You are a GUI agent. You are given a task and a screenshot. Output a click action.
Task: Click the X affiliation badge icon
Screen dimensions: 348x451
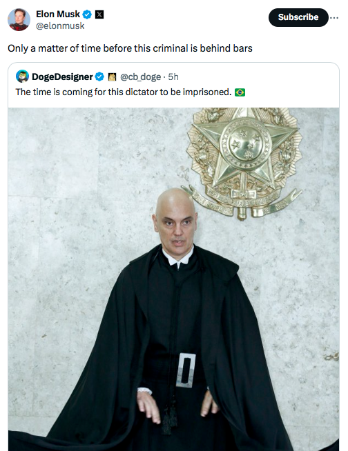coord(99,14)
